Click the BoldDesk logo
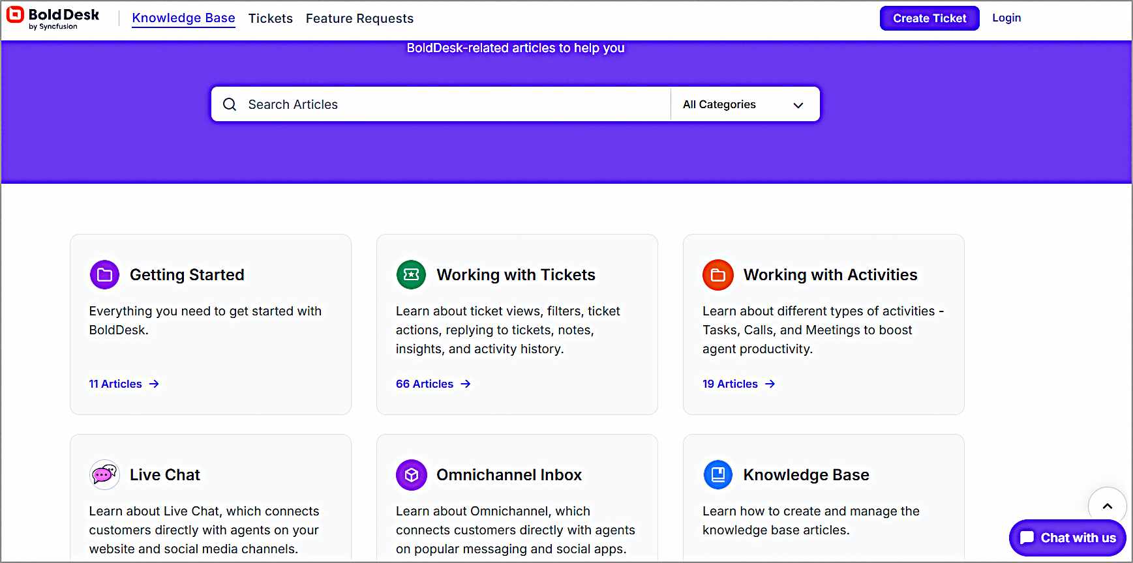Viewport: 1133px width, 563px height. [x=53, y=18]
